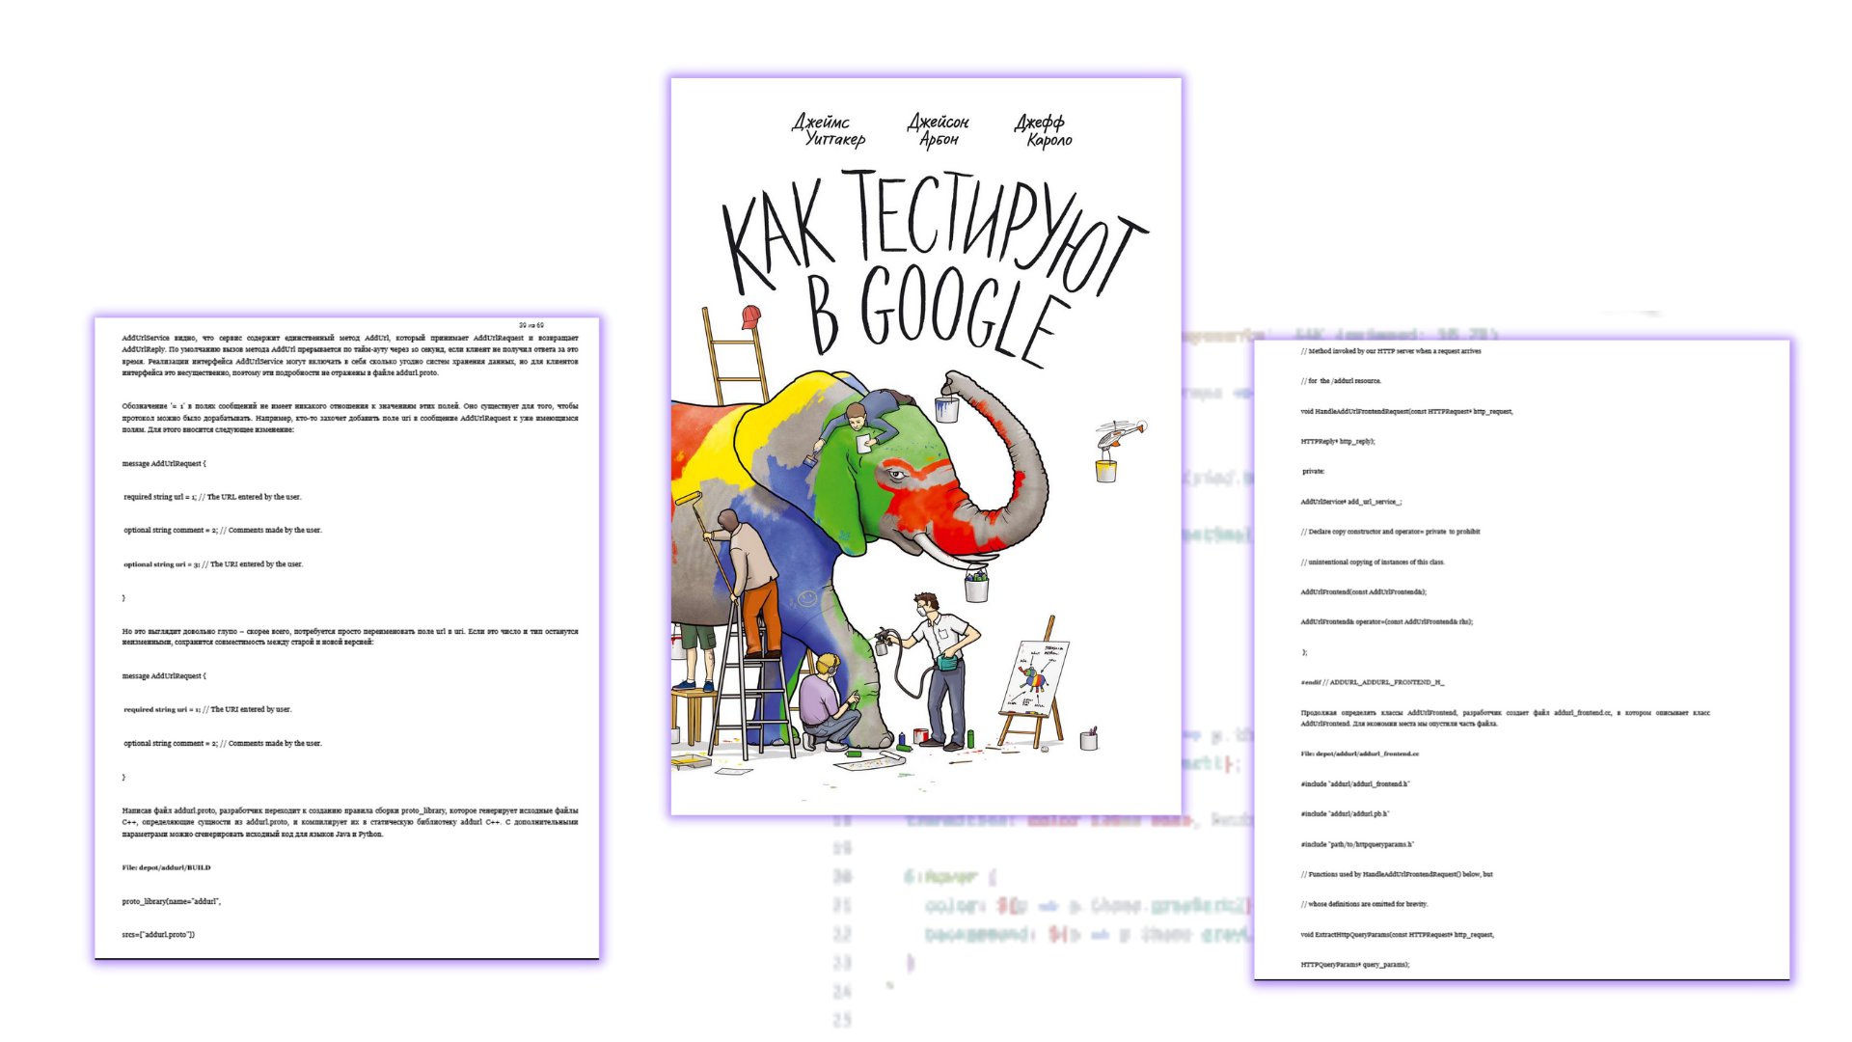Click line 'void HandleAddUrlFrontendRequest(const HTTPRequest*'
This screenshot has height=1042, width=1852.
click(x=1406, y=411)
